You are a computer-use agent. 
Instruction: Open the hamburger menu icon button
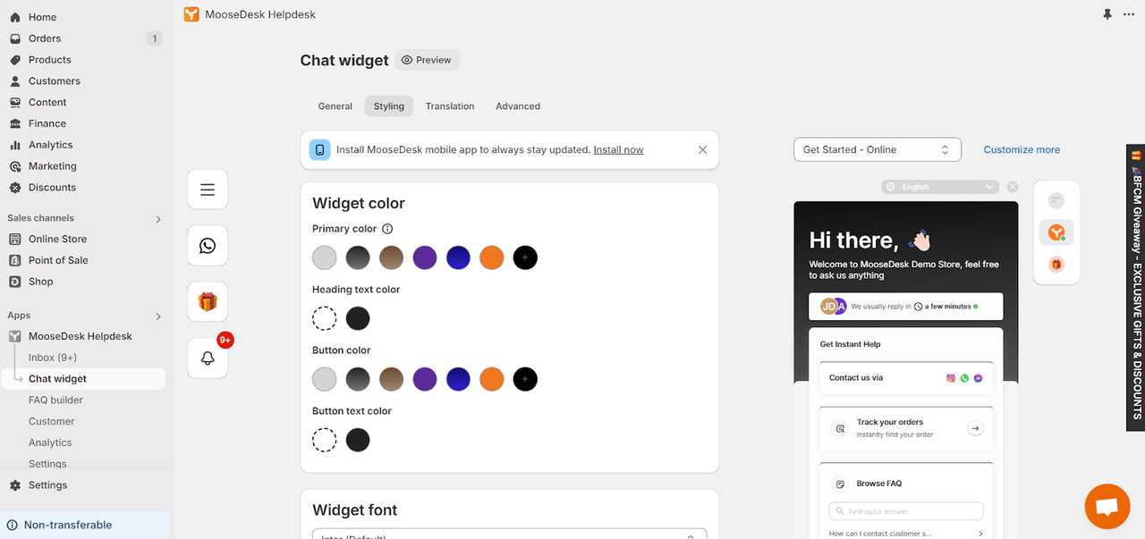coord(208,189)
